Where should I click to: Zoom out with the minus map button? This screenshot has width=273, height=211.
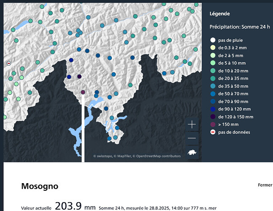tap(192, 138)
